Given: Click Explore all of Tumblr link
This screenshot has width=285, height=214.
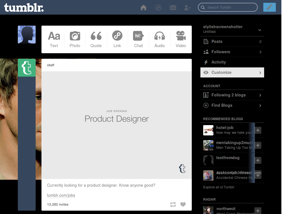Looking at the screenshot, I should point(219,187).
